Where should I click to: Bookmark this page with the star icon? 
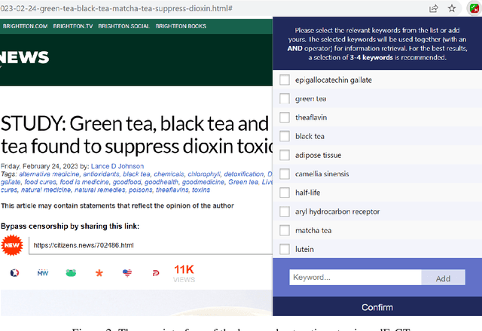tap(452, 8)
